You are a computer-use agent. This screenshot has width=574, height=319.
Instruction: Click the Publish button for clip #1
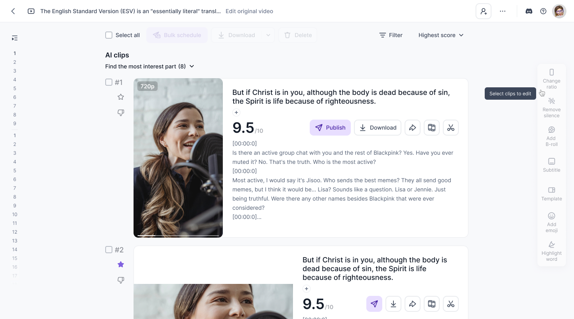click(x=330, y=128)
